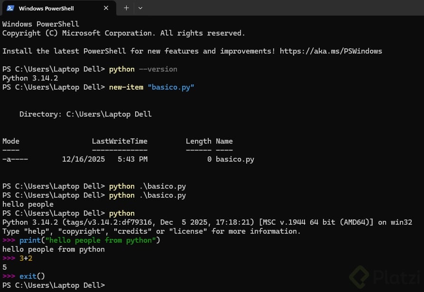Viewport: 424px width, 292px height.
Task: Click the basico.py file name in the listing
Action: tap(235, 159)
